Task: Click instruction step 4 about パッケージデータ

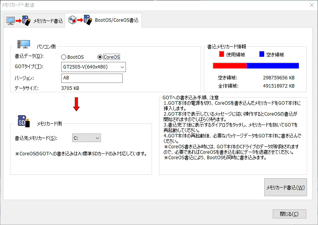Action: 232,138
